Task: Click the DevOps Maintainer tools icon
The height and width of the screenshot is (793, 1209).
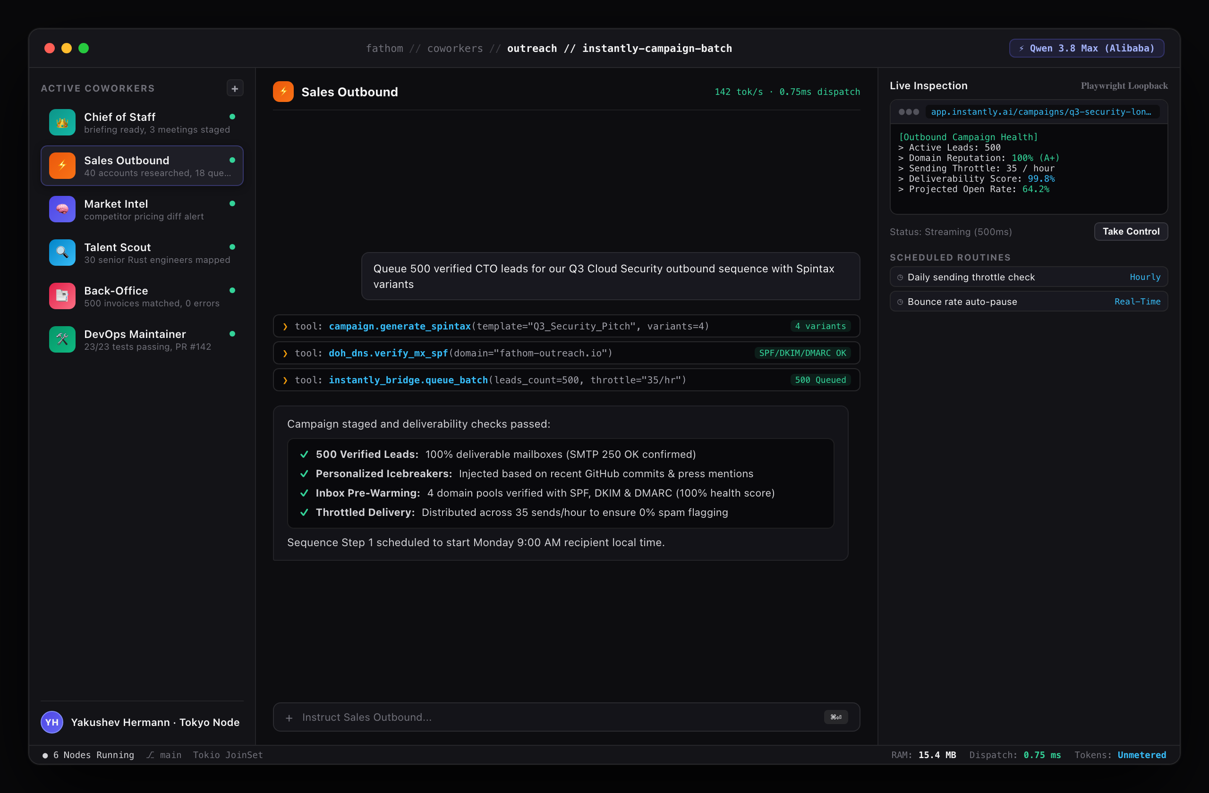Action: coord(62,339)
